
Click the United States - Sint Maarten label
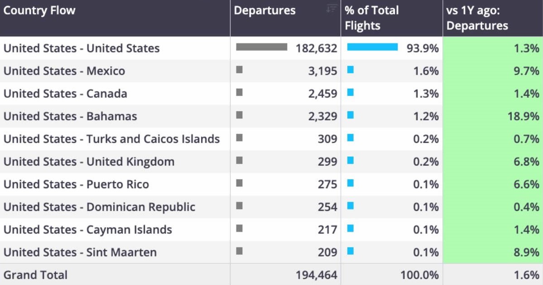coord(80,252)
